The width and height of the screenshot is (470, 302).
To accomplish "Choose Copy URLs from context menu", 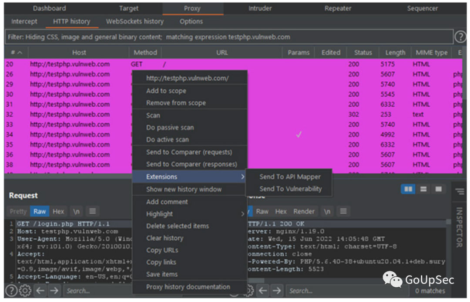I will pos(190,250).
